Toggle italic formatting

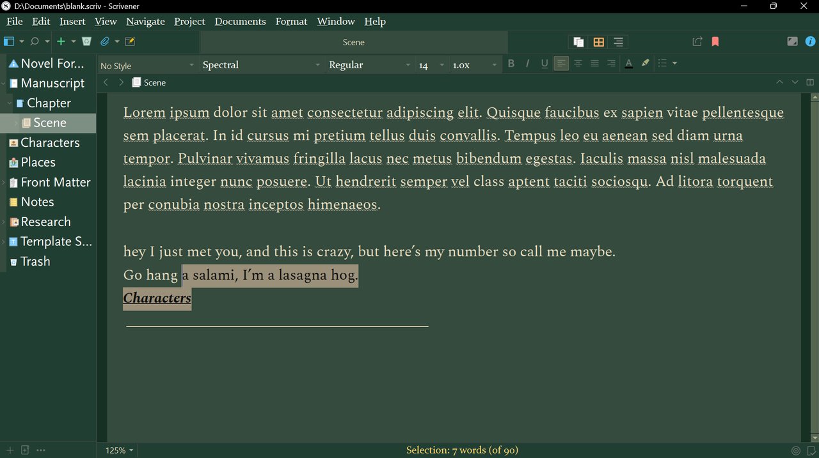tap(528, 63)
